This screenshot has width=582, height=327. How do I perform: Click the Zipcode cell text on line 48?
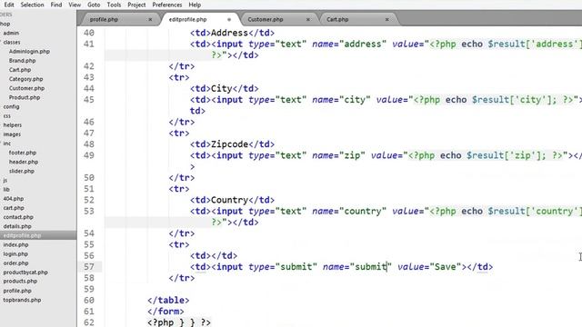click(229, 144)
